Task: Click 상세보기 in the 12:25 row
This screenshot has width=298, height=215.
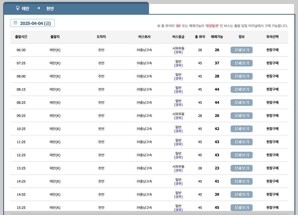Action: click(242, 155)
